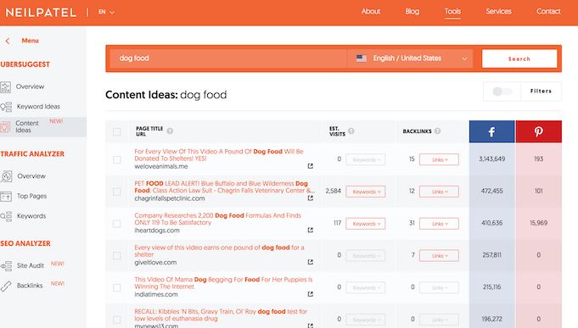Screen dimensions: 578x328
Task: Open the 'PET FOOD LEAD ALERT' article link
Action: tap(224, 187)
